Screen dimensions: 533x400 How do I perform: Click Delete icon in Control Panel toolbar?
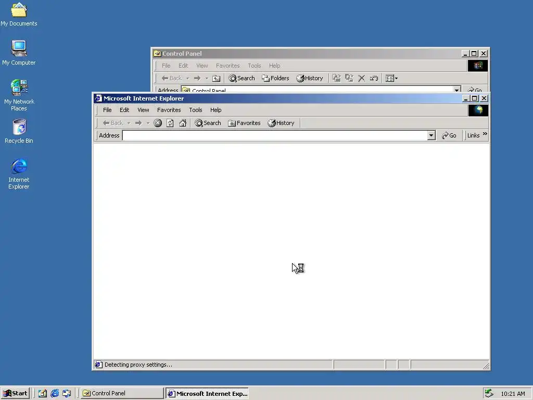(x=361, y=78)
